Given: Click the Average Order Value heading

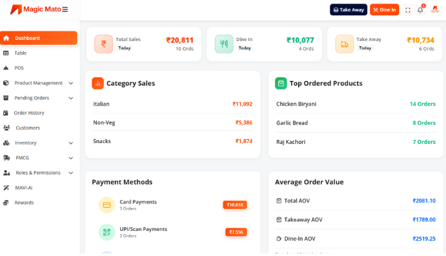Looking at the screenshot, I should coord(309,182).
